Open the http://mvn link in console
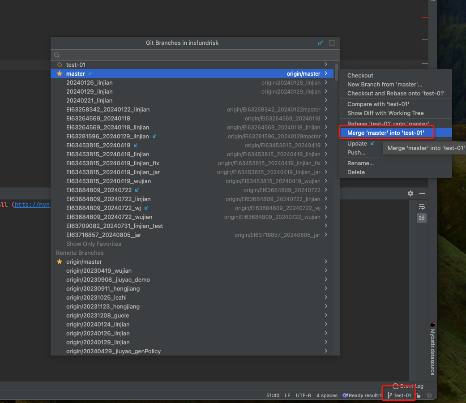 (x=32, y=205)
